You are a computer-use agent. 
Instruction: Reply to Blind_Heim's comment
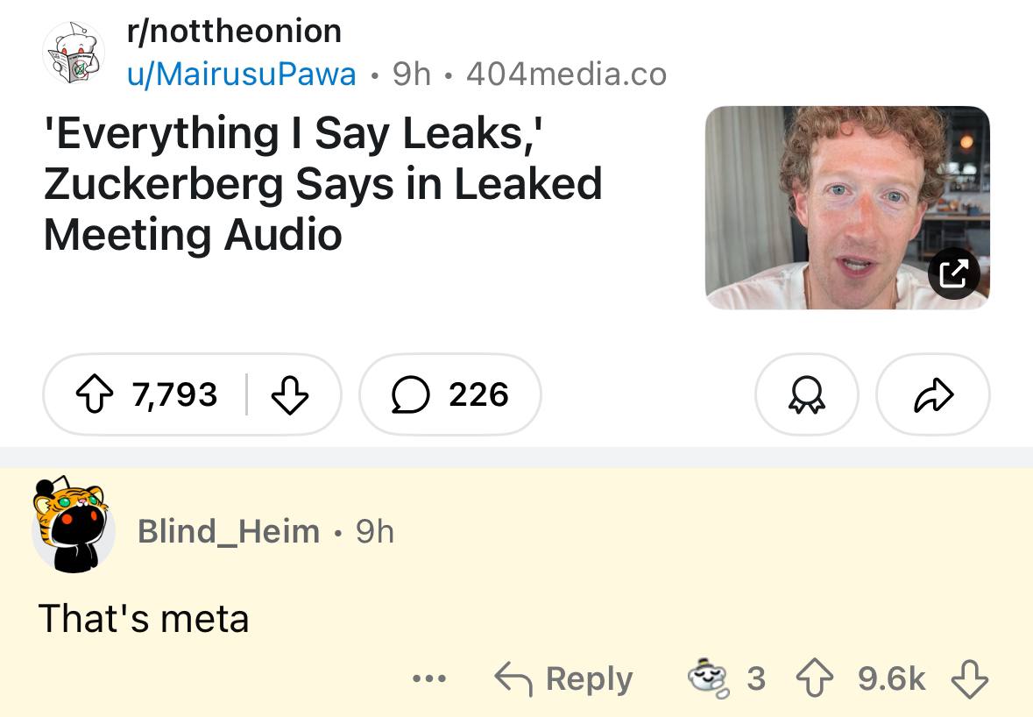(x=563, y=679)
